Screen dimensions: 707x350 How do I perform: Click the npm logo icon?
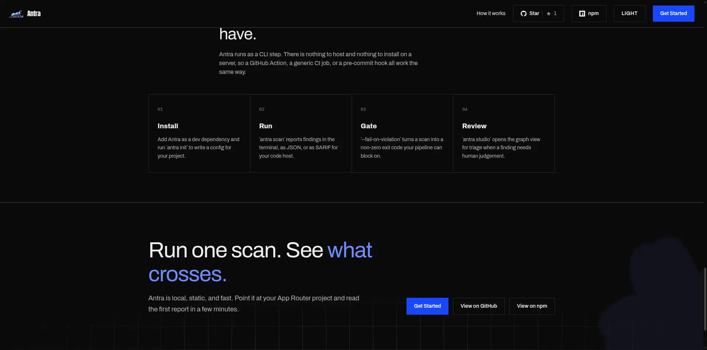582,14
